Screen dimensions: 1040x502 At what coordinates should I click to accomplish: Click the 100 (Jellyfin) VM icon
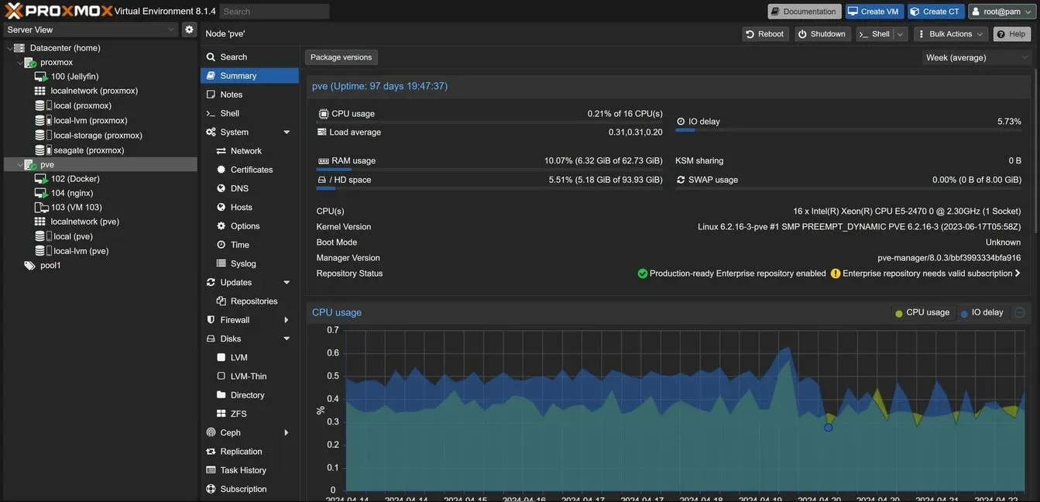41,77
